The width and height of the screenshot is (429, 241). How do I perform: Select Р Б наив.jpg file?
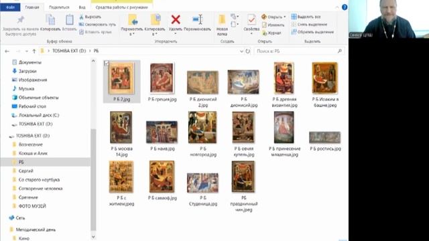click(162, 136)
